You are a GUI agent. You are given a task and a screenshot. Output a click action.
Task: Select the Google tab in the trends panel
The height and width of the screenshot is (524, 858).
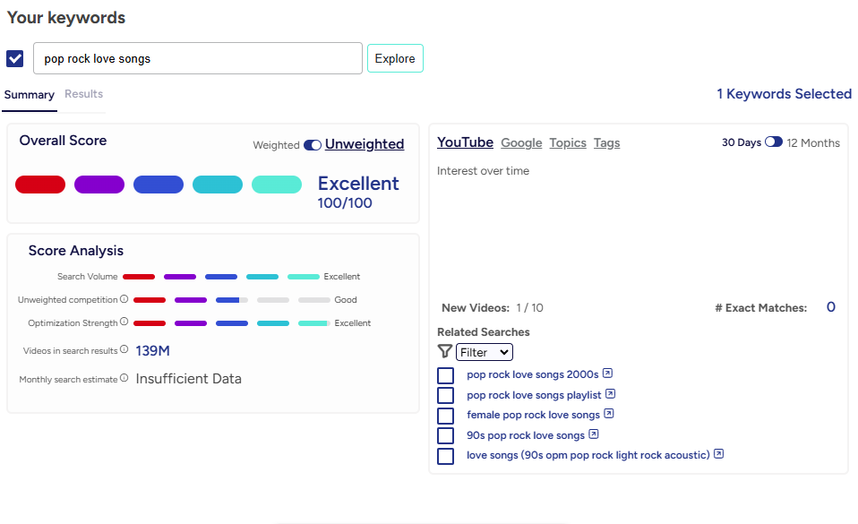pyautogui.click(x=521, y=143)
